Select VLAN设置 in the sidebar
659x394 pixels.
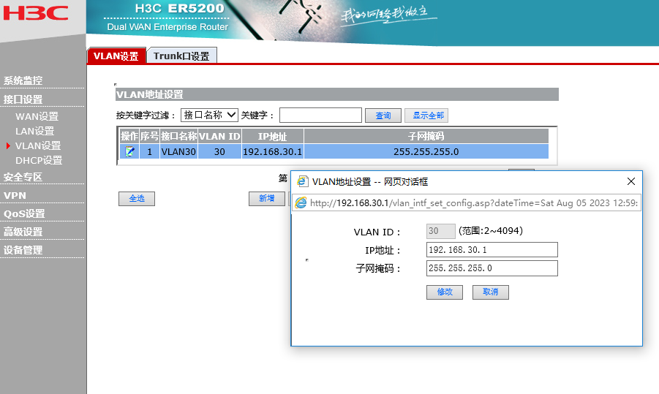(x=38, y=145)
